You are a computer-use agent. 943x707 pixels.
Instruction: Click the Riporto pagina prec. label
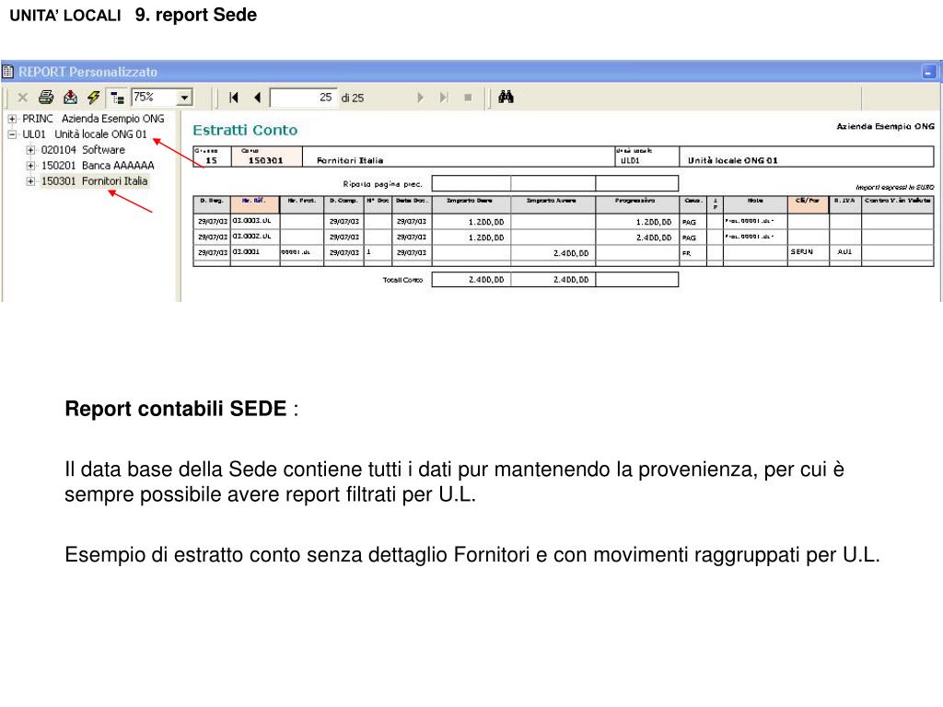pos(382,184)
